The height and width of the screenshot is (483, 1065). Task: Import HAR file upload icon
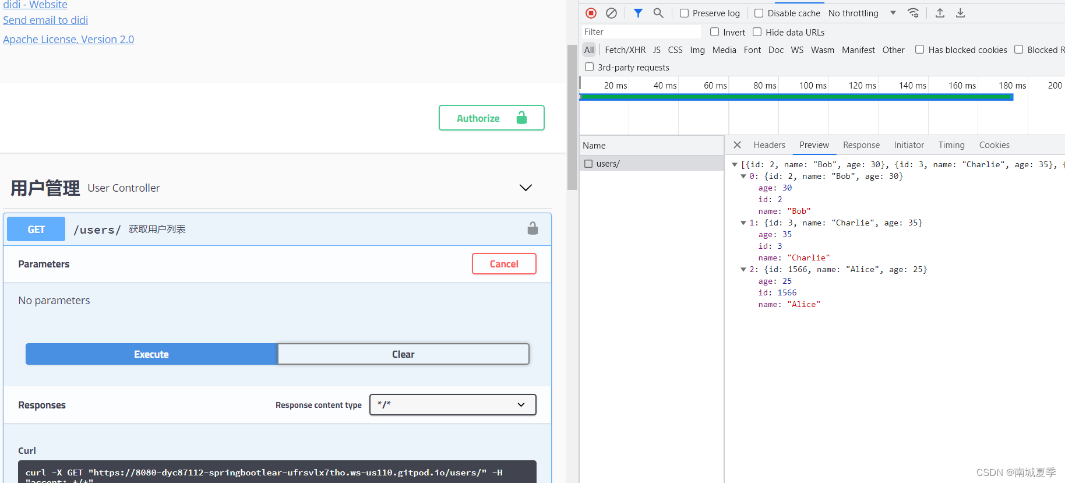pos(940,13)
